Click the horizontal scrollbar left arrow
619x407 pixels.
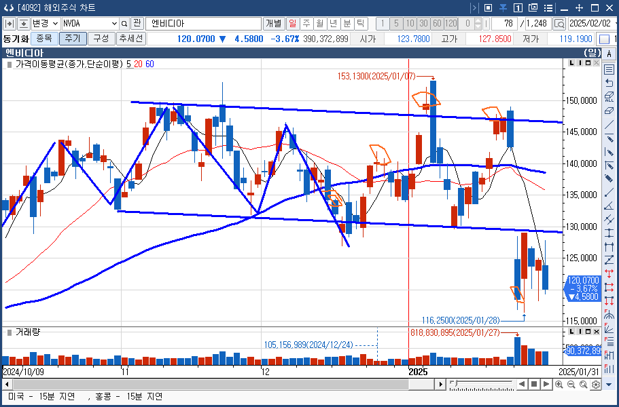6,384
